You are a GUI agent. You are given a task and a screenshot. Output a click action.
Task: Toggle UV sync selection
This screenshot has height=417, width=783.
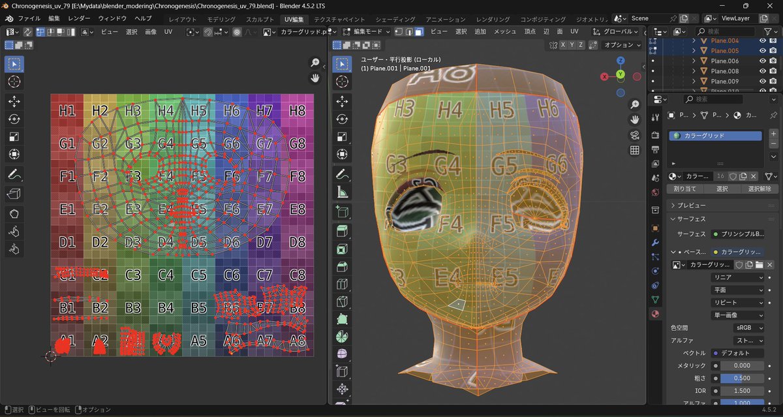pyautogui.click(x=28, y=31)
